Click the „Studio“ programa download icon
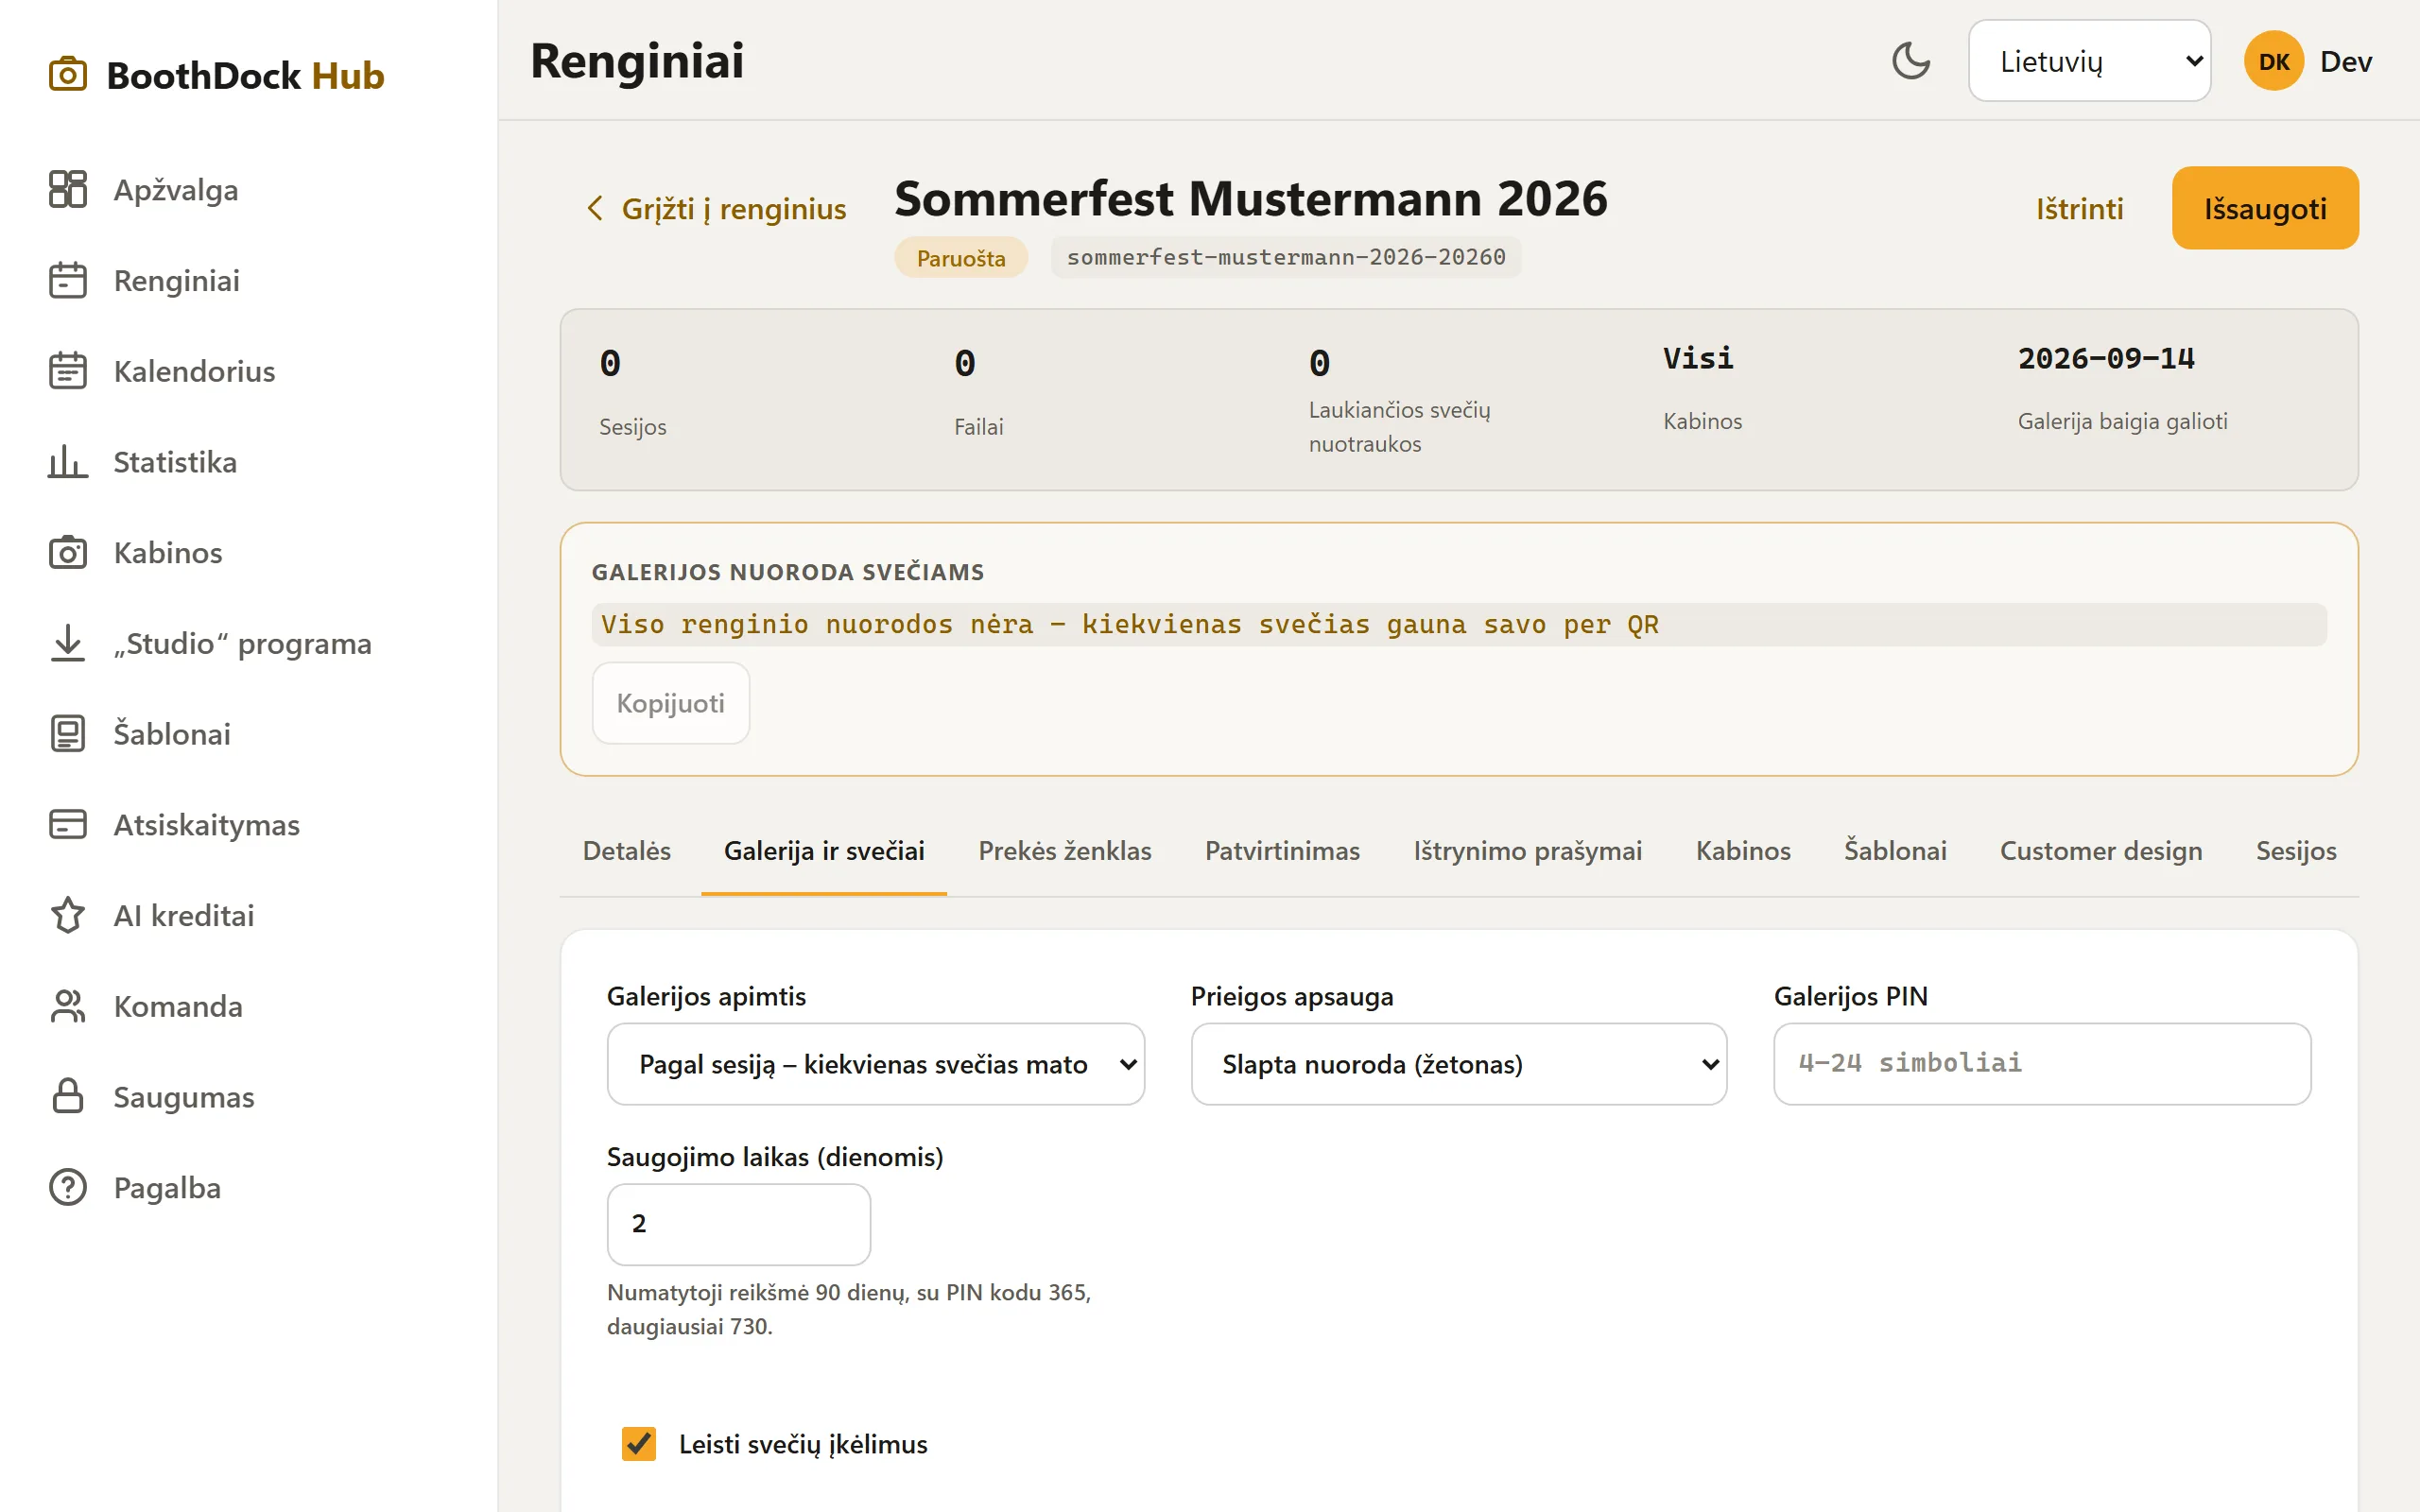The width and height of the screenshot is (2420, 1512). (x=67, y=643)
